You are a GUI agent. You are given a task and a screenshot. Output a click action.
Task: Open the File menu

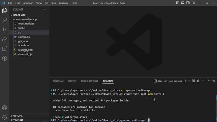pos(10,3)
